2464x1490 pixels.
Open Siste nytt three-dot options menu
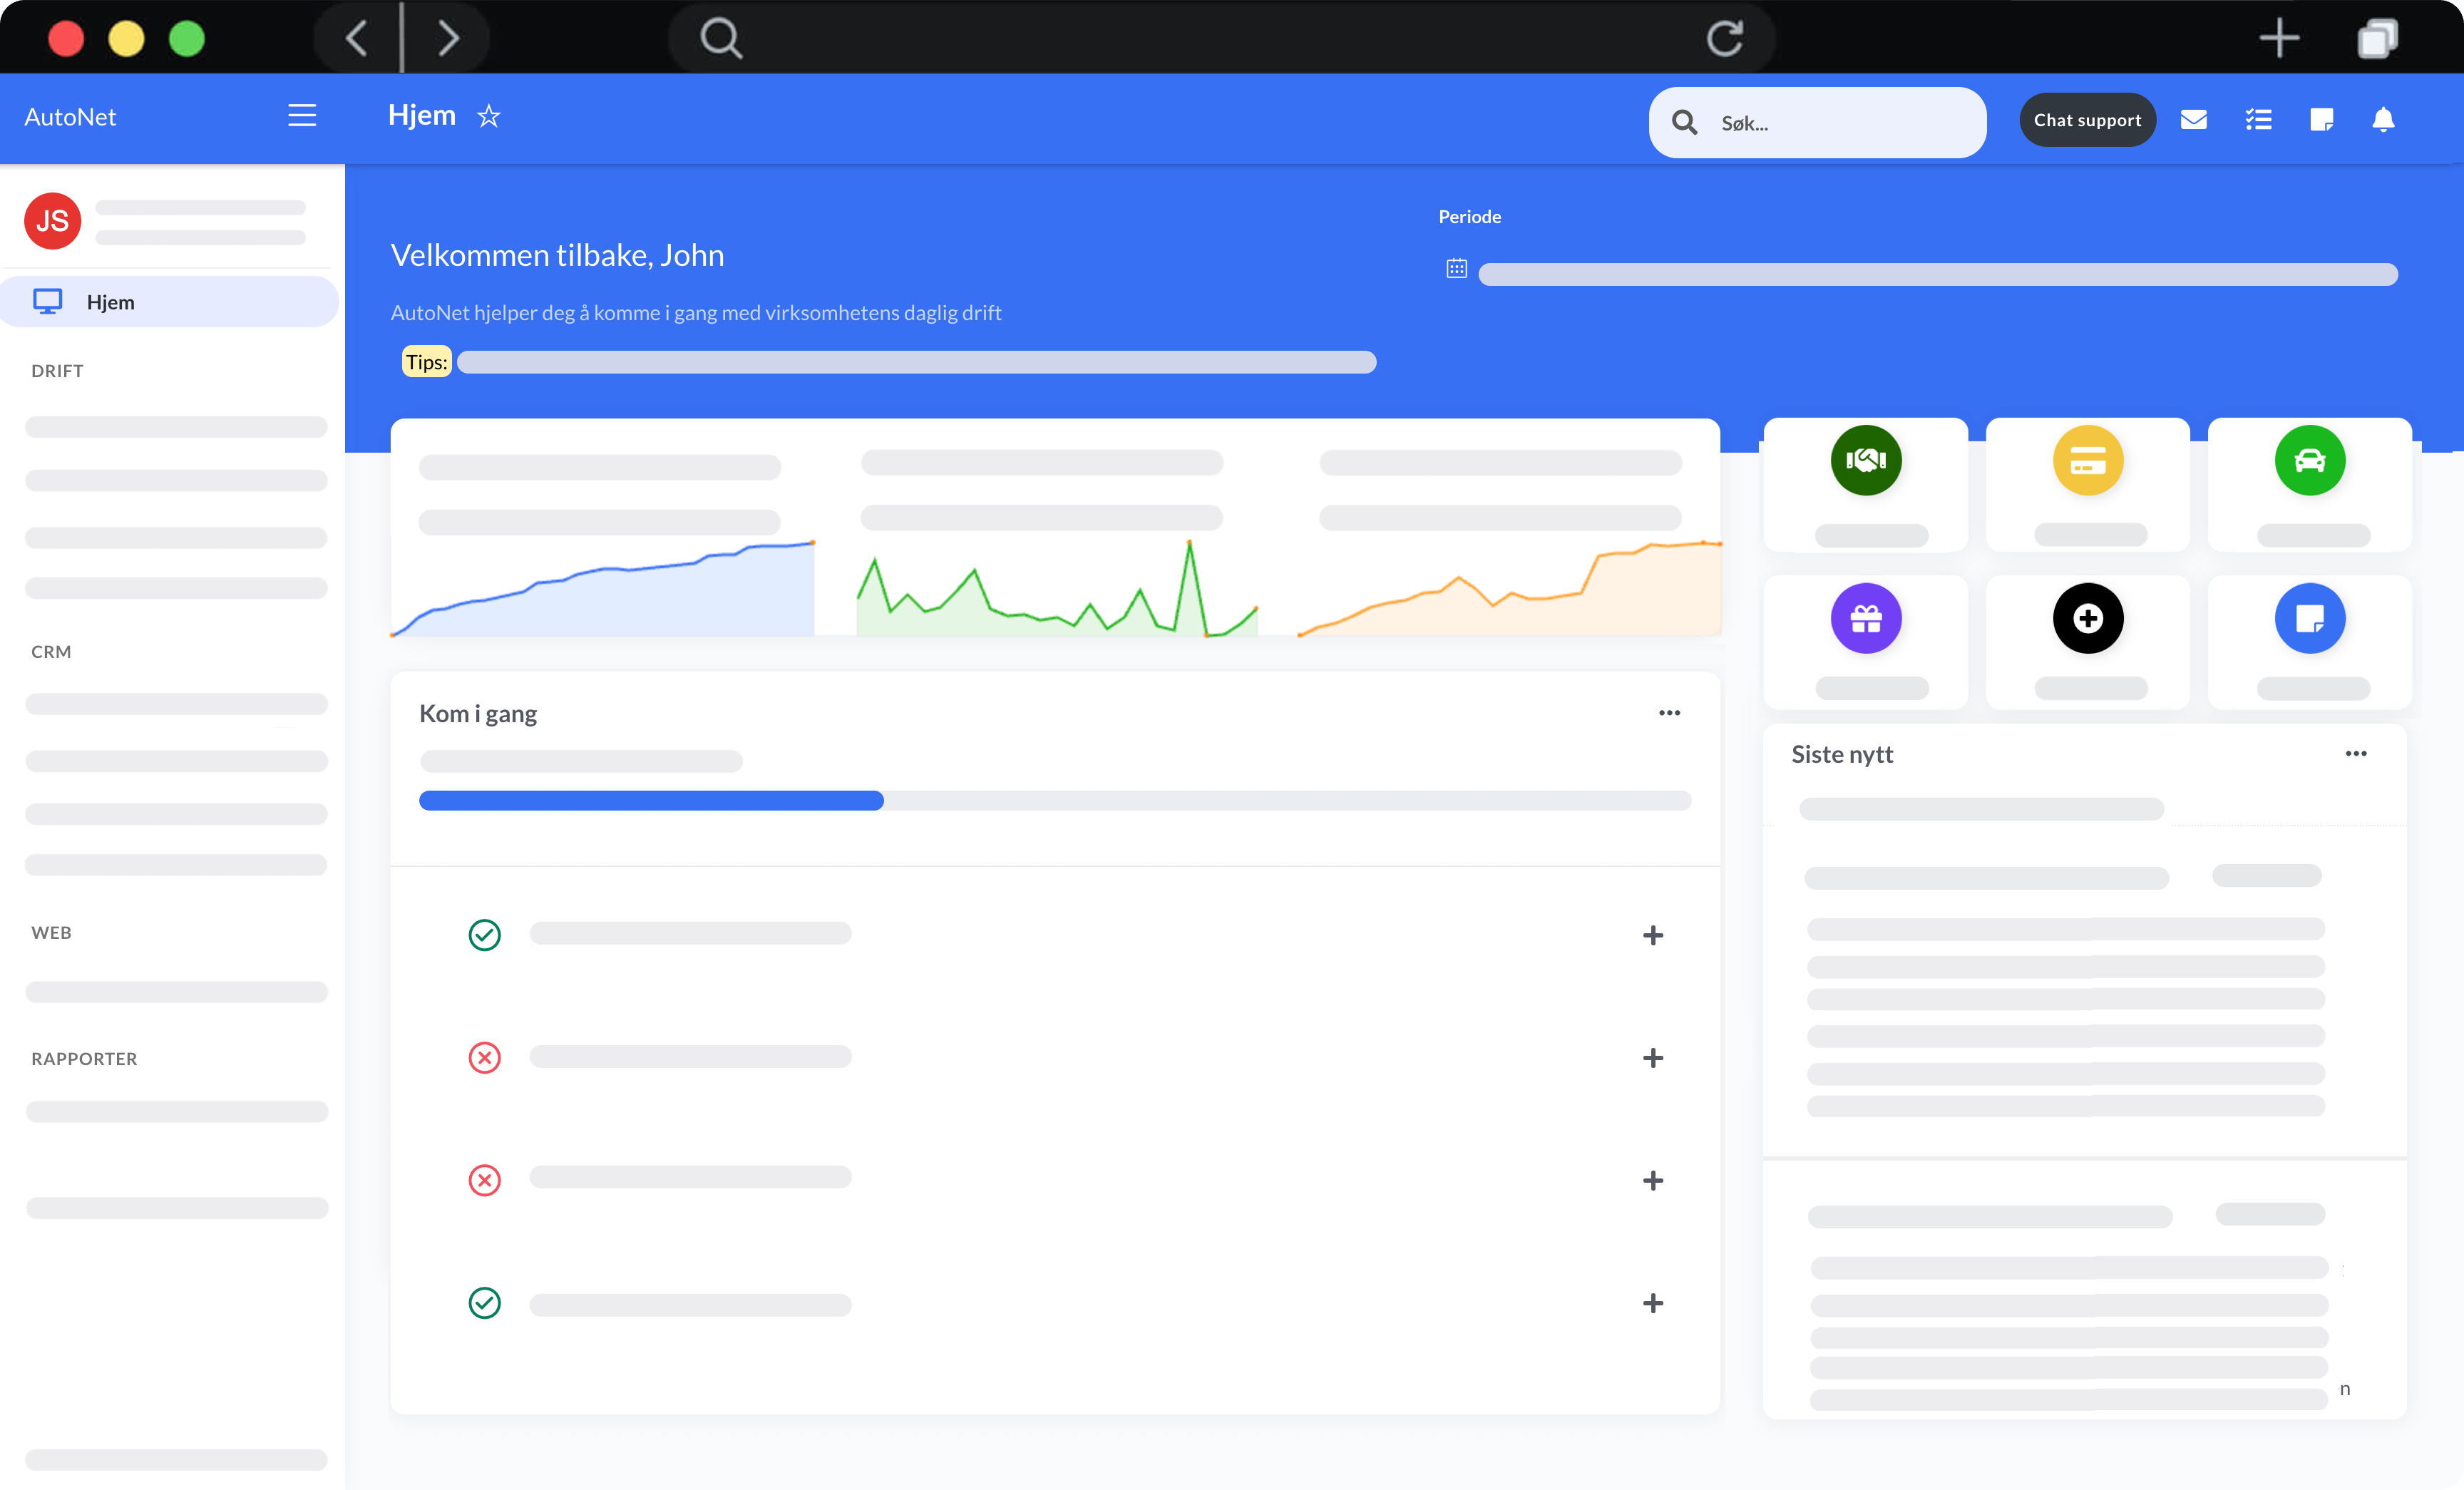2355,754
